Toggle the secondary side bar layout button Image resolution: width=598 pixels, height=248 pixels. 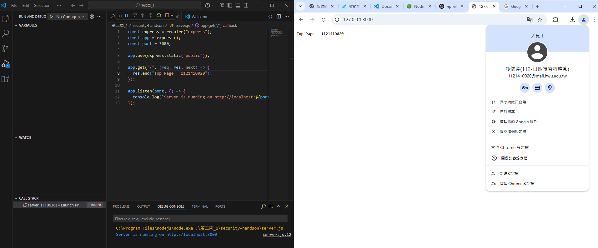246,5
